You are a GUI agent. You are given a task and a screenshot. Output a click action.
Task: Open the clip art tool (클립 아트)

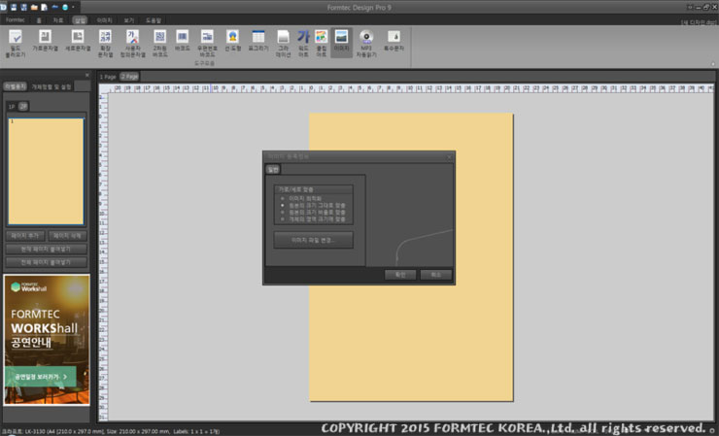click(x=321, y=43)
